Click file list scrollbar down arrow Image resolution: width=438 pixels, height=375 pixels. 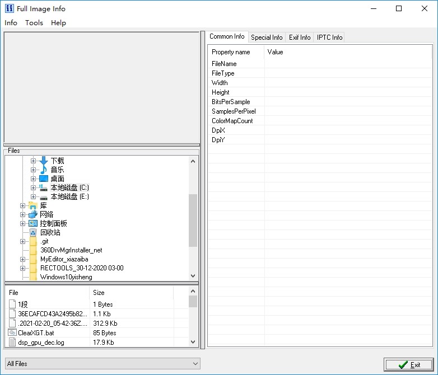tap(193, 342)
